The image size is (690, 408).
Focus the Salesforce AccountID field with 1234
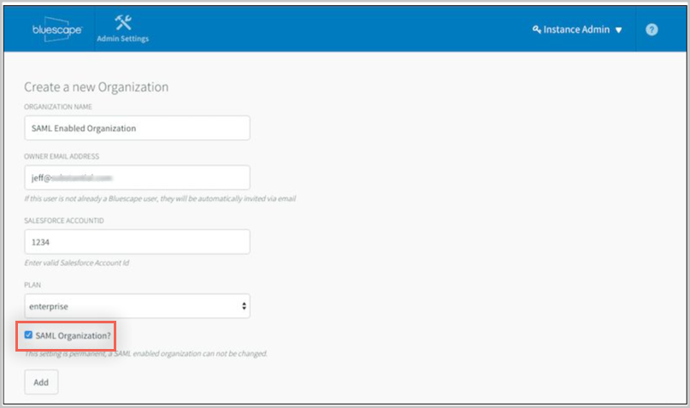[x=137, y=241]
